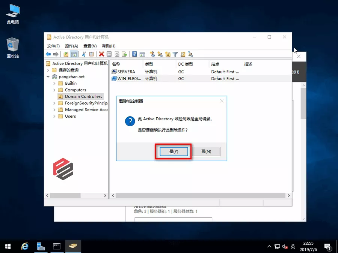Open the 查看(V) menu
338x253 pixels.
[90, 46]
